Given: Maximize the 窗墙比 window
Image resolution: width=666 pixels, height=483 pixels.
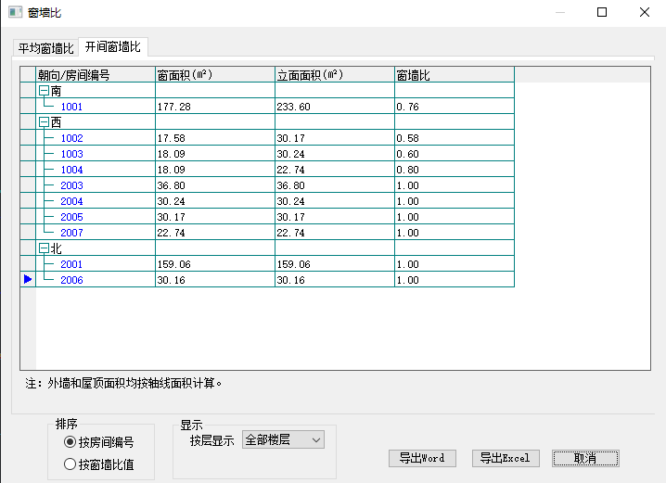Looking at the screenshot, I should tap(602, 13).
